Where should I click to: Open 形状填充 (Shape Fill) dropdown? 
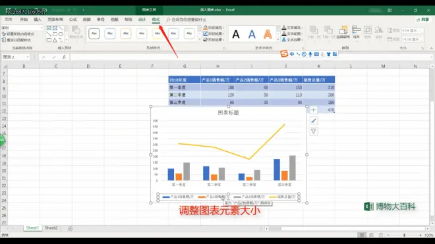click(x=214, y=28)
